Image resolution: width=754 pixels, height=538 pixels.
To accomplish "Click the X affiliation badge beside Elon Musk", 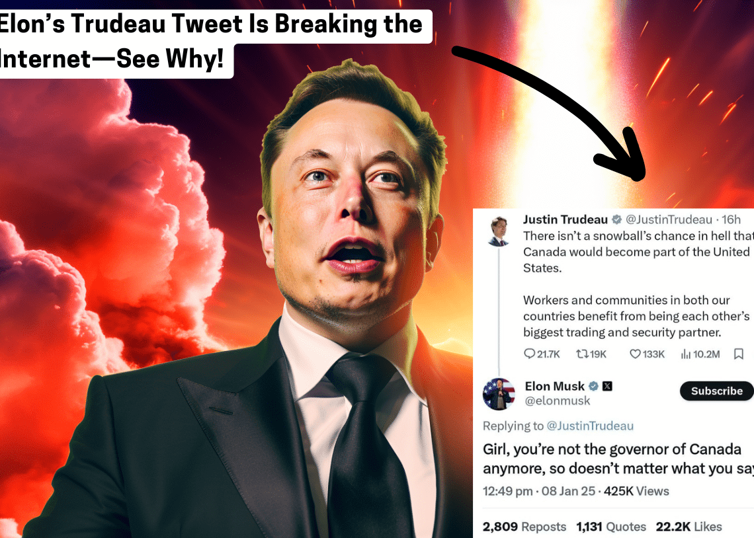I will (607, 386).
